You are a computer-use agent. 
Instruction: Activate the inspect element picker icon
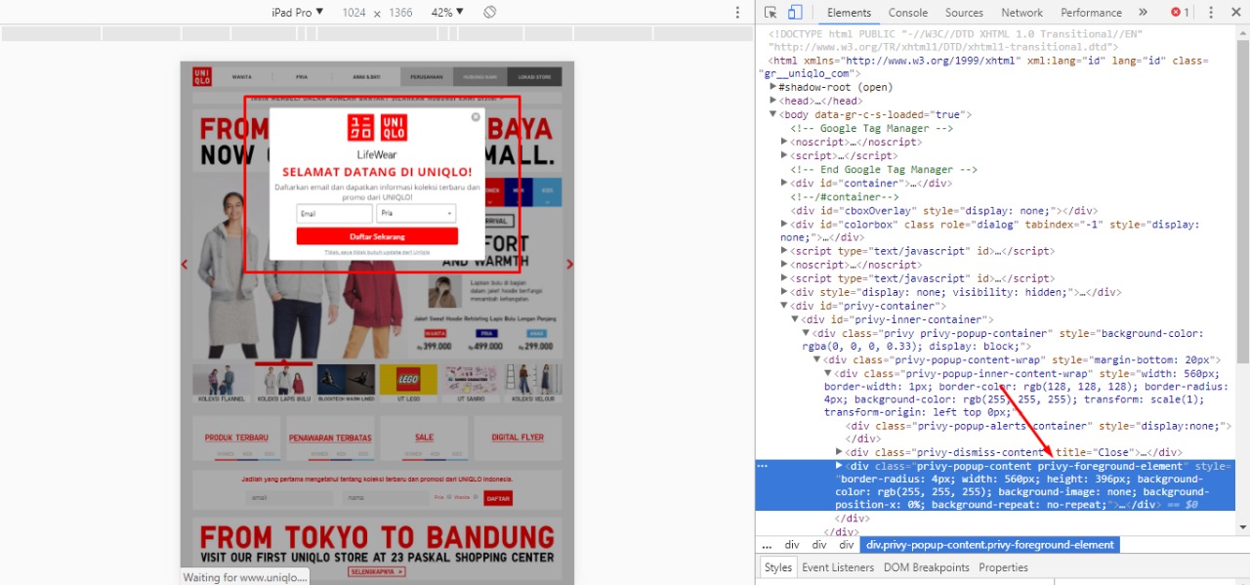pyautogui.click(x=771, y=13)
